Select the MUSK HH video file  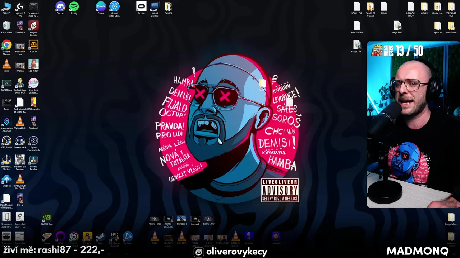click(x=181, y=220)
